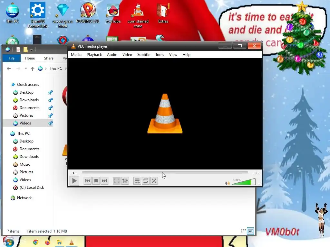Open the VLC Subtitle menu
Image resolution: width=330 pixels, height=247 pixels.
tap(144, 55)
